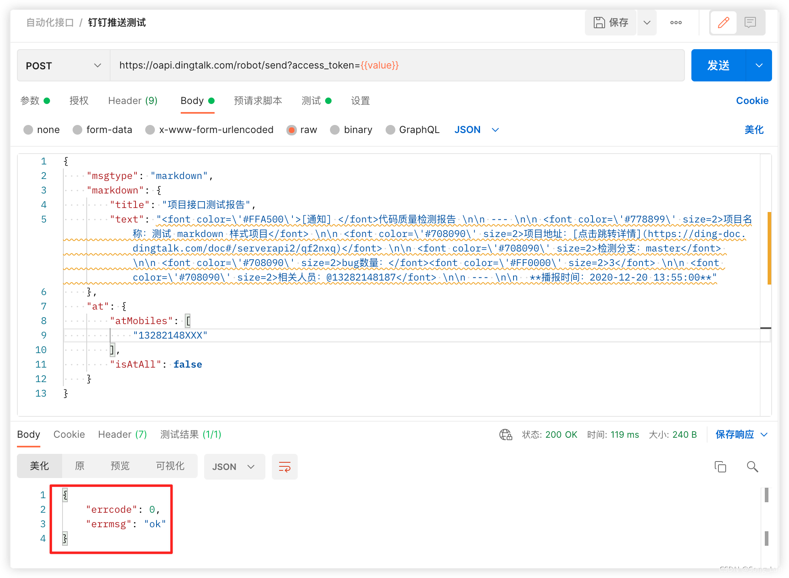
Task: Select form-data body type
Action: click(x=77, y=130)
